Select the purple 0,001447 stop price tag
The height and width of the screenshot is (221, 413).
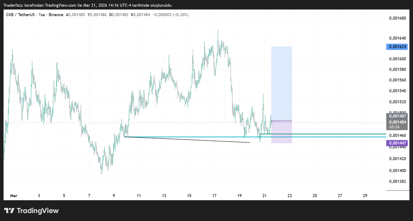point(397,143)
